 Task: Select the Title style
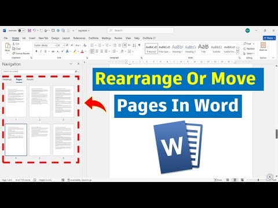(203, 49)
